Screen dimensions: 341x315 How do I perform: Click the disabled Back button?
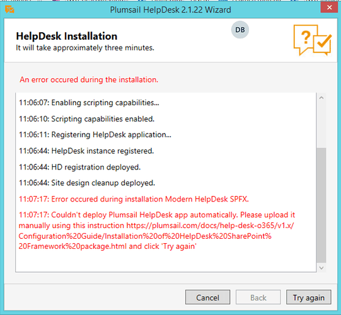[x=258, y=297]
